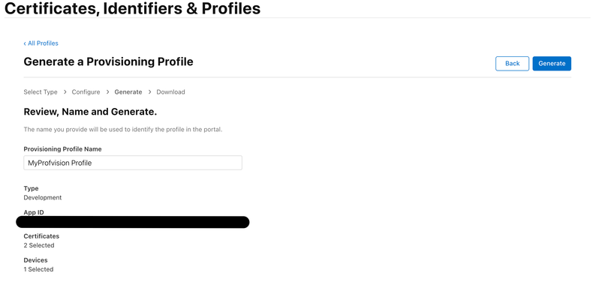The image size is (593, 294).
Task: Click the Development type value
Action: click(43, 198)
